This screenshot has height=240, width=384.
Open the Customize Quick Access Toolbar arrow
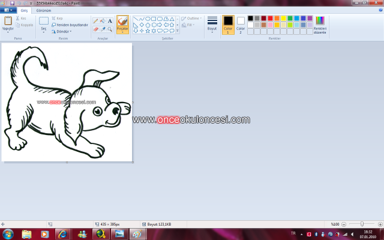pos(31,4)
